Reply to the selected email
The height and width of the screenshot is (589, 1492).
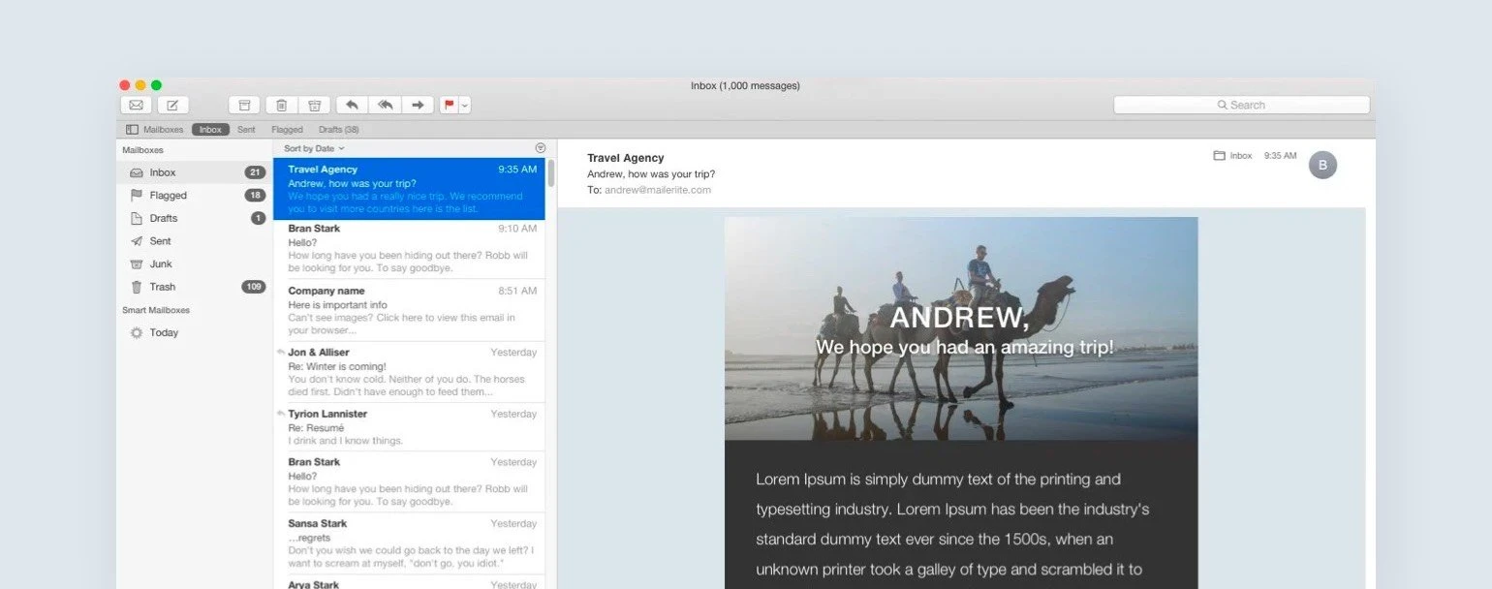[352, 105]
